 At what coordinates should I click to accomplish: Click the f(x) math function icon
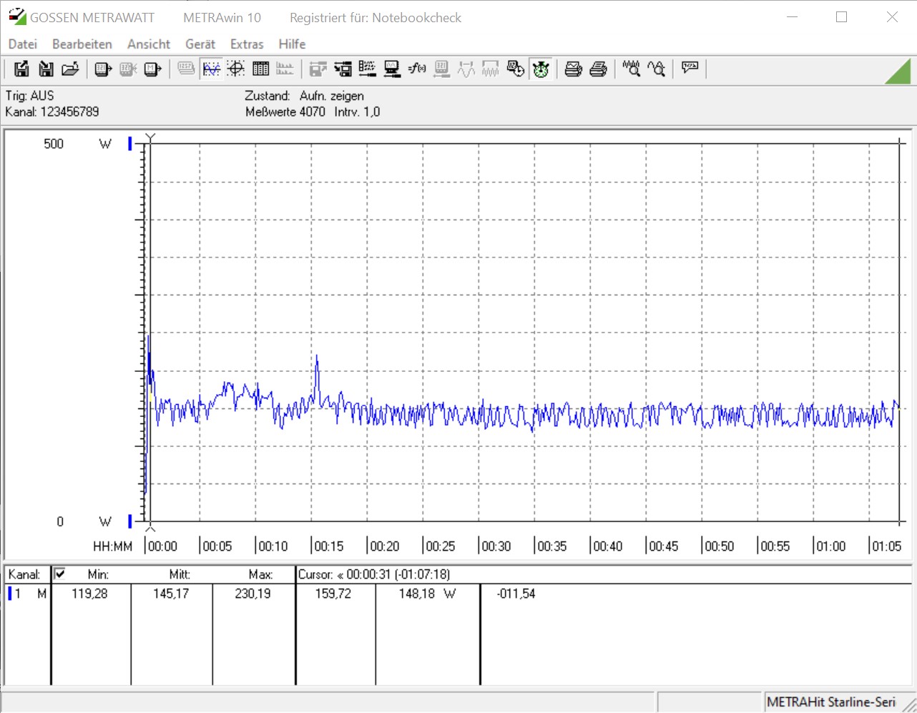[x=417, y=69]
